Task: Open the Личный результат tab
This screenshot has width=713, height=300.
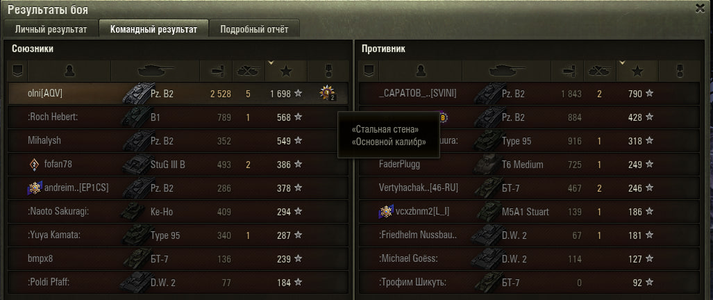Action: tap(51, 30)
